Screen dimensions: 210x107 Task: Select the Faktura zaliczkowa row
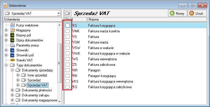click(135, 65)
